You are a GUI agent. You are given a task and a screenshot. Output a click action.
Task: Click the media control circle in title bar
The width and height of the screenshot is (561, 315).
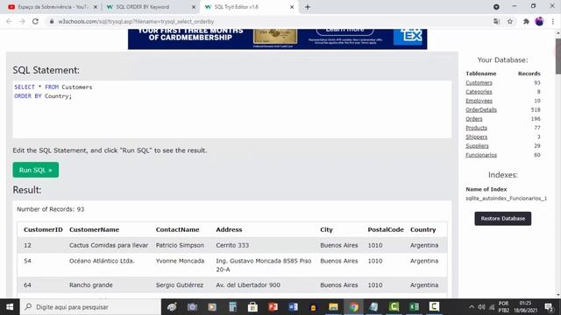tap(496, 7)
